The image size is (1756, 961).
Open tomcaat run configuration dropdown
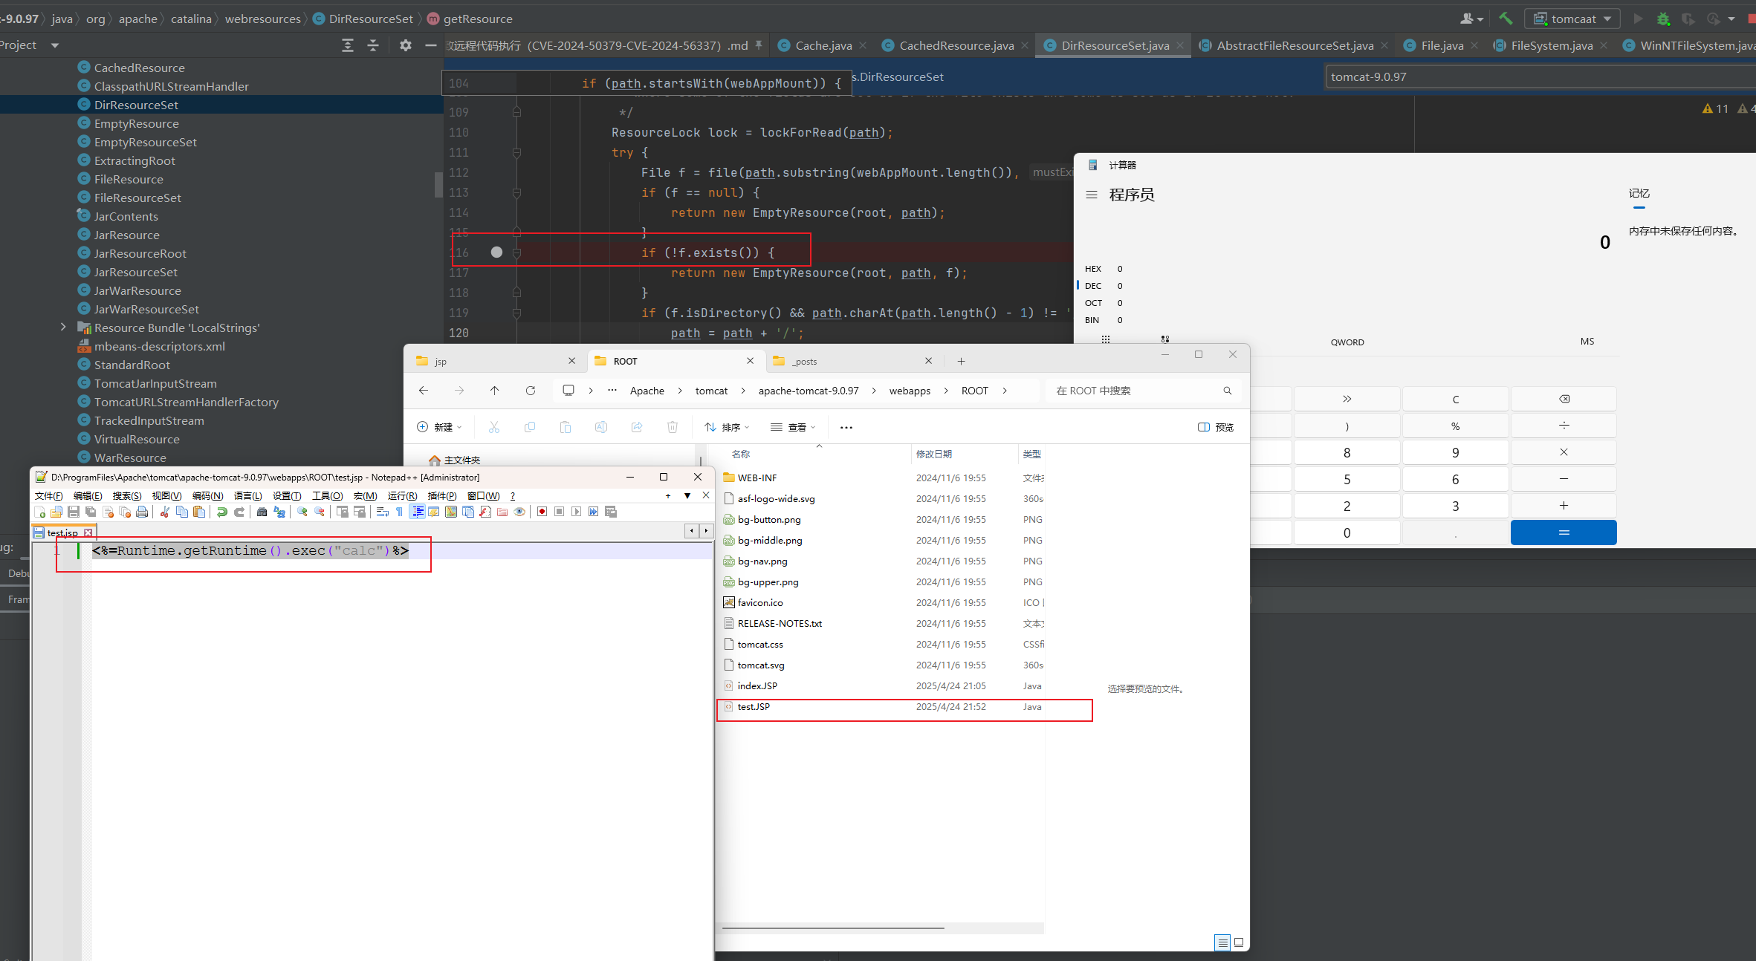[x=1573, y=19]
